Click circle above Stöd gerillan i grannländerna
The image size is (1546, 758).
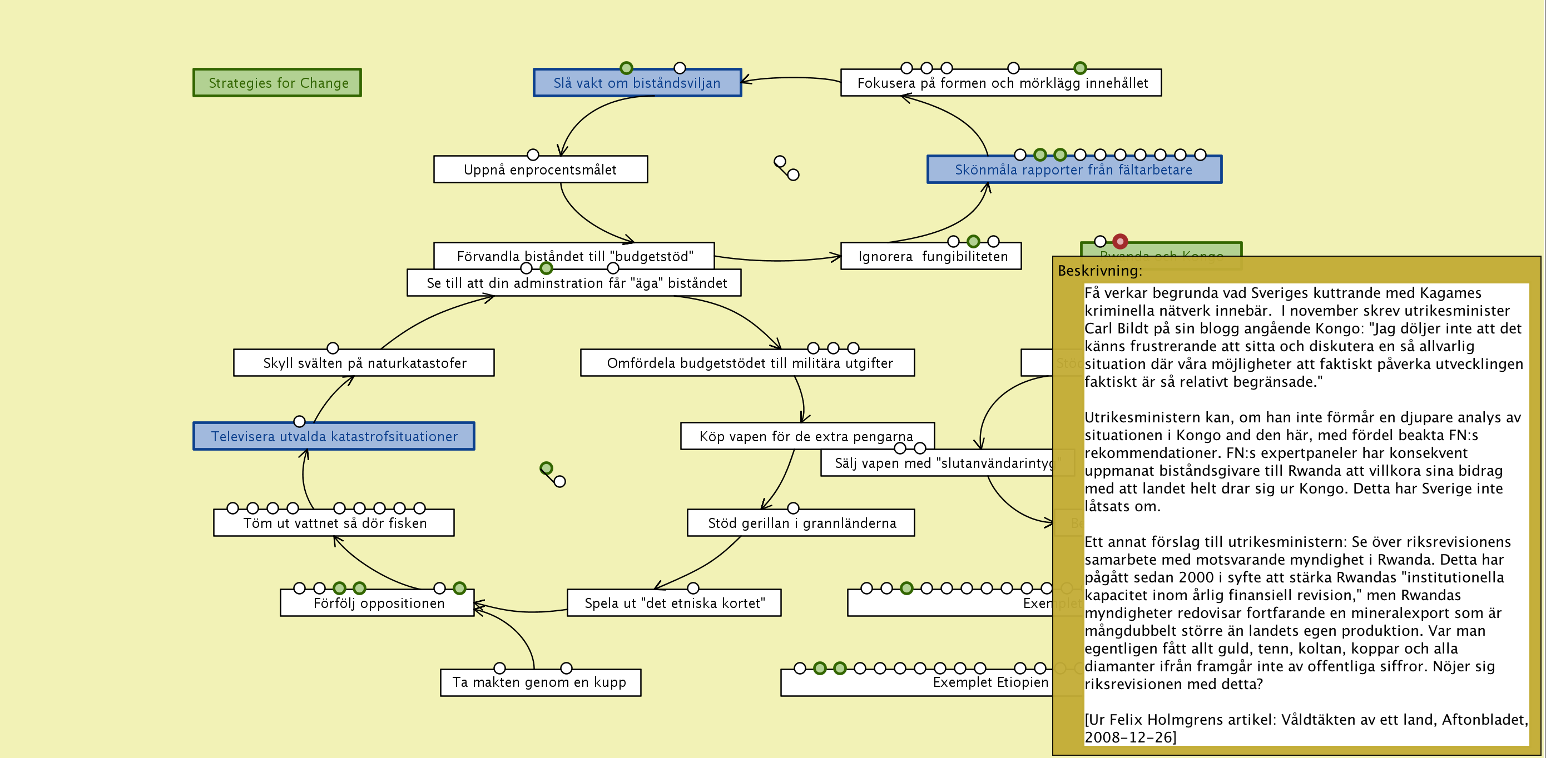point(793,508)
